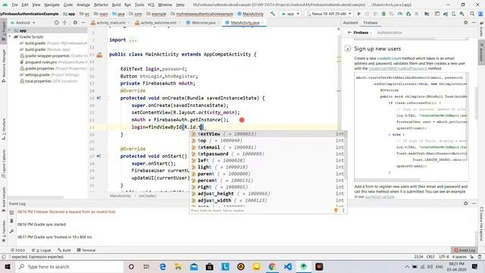The height and width of the screenshot is (273, 485).
Task: Select txtemail in the completion list
Action: (268, 147)
